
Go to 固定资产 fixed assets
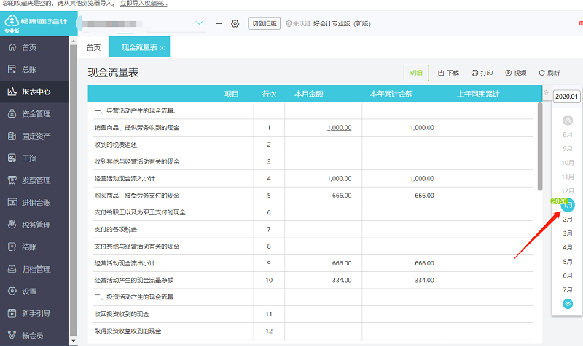pyautogui.click(x=35, y=136)
